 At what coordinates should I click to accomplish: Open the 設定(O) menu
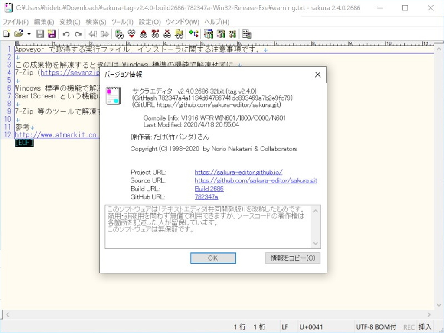point(150,22)
